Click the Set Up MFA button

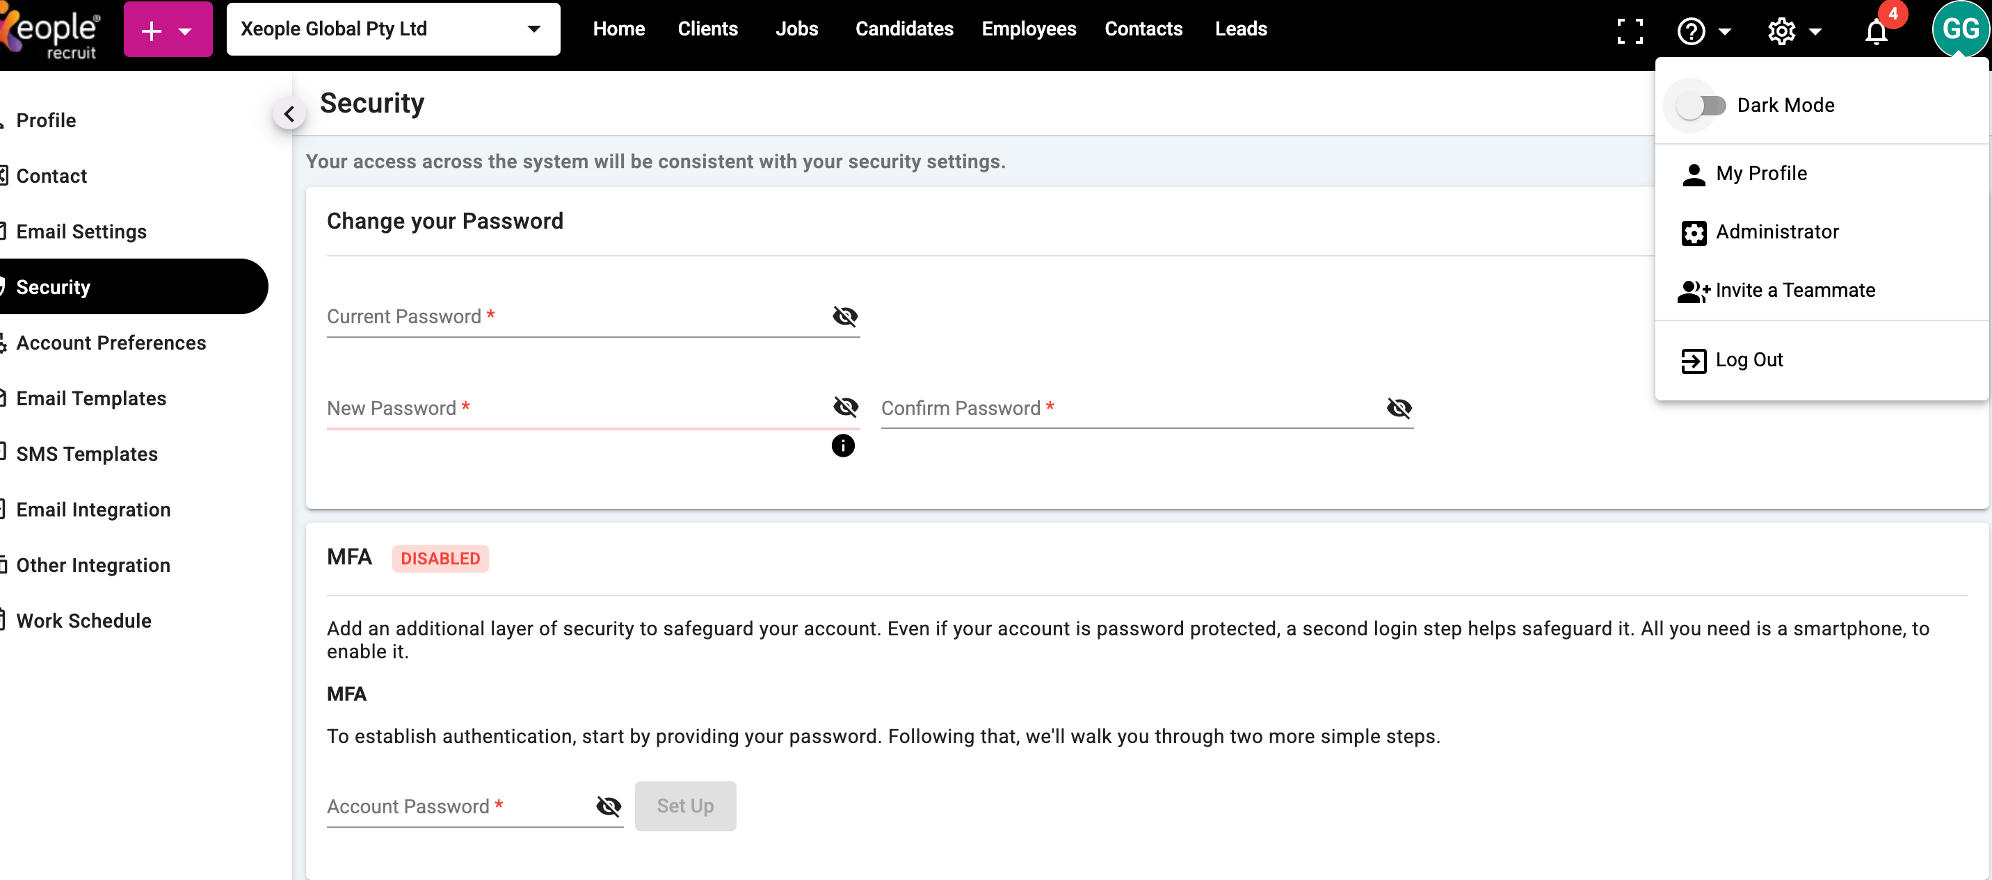(x=685, y=806)
